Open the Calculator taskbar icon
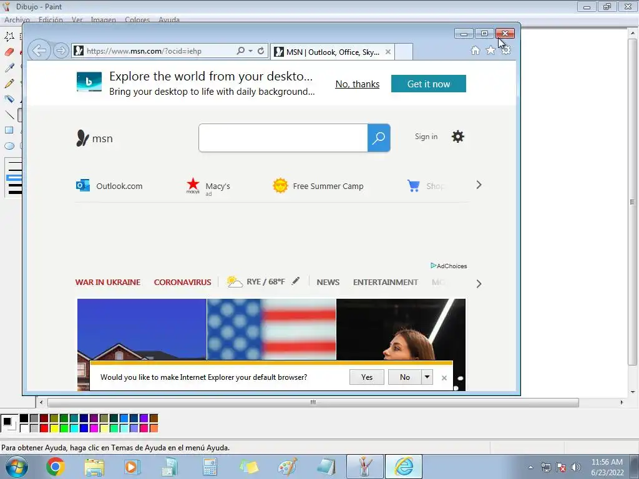Screen dimensions: 639x479 coord(210,467)
